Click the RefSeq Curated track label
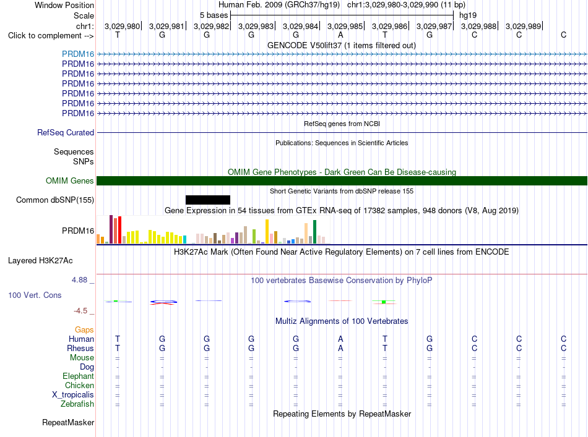 tap(66, 132)
